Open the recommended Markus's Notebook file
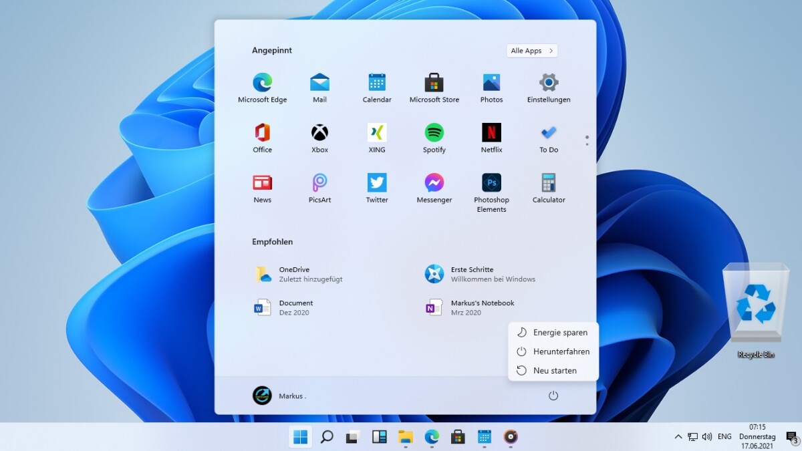The width and height of the screenshot is (802, 451). pos(481,307)
